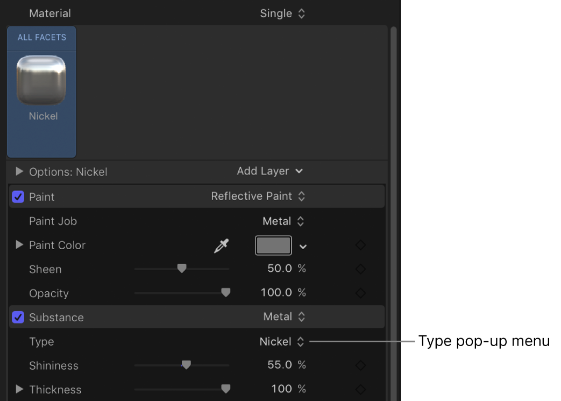Click the Thickness keyframe diamond
Image resolution: width=561 pixels, height=401 pixels.
click(x=360, y=389)
